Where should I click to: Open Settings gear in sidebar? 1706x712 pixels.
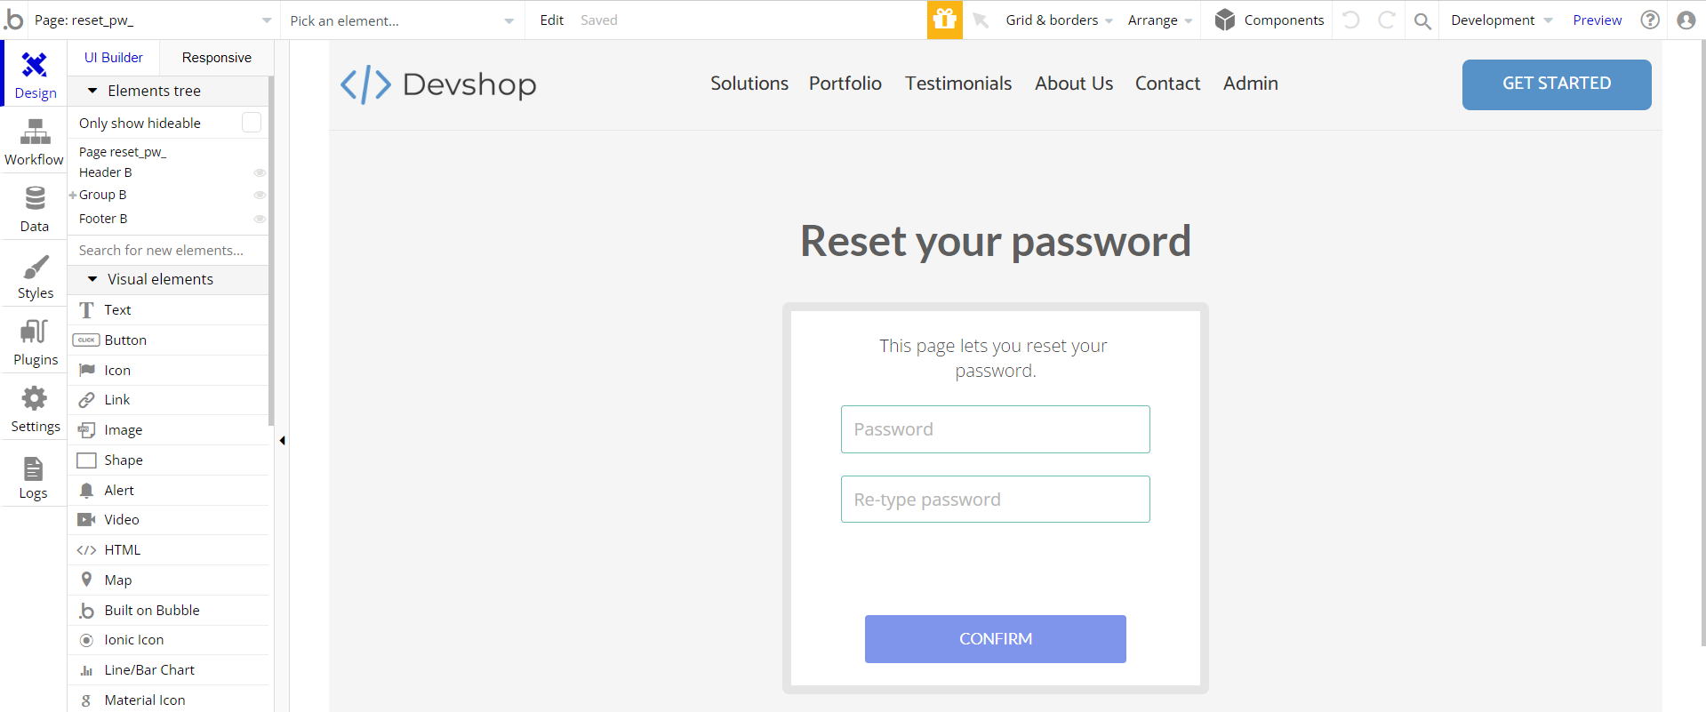(35, 399)
